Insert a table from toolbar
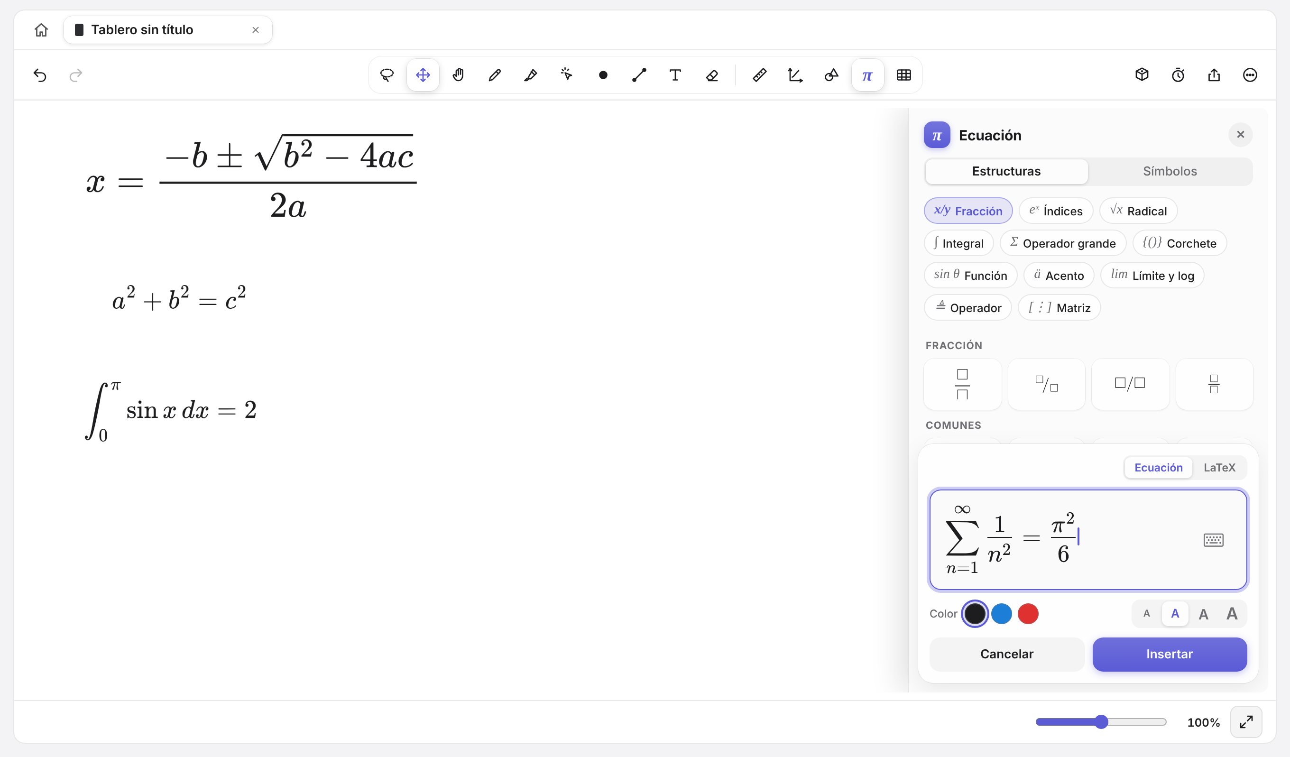Screen dimensions: 1290x757 (x=904, y=75)
